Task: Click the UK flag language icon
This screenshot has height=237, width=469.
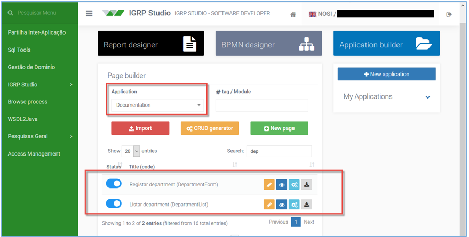Action: (313, 14)
